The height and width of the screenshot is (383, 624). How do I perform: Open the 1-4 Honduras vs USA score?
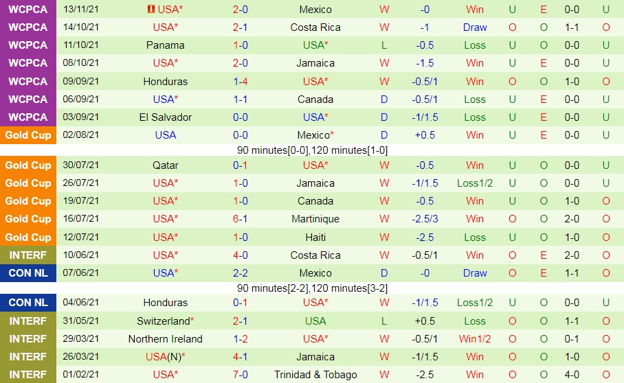pyautogui.click(x=241, y=81)
